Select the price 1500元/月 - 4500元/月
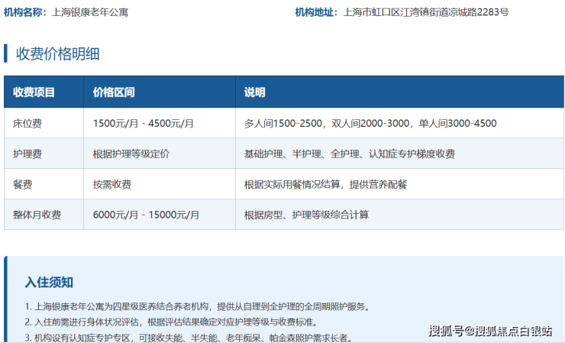The height and width of the screenshot is (343, 565). [x=144, y=123]
